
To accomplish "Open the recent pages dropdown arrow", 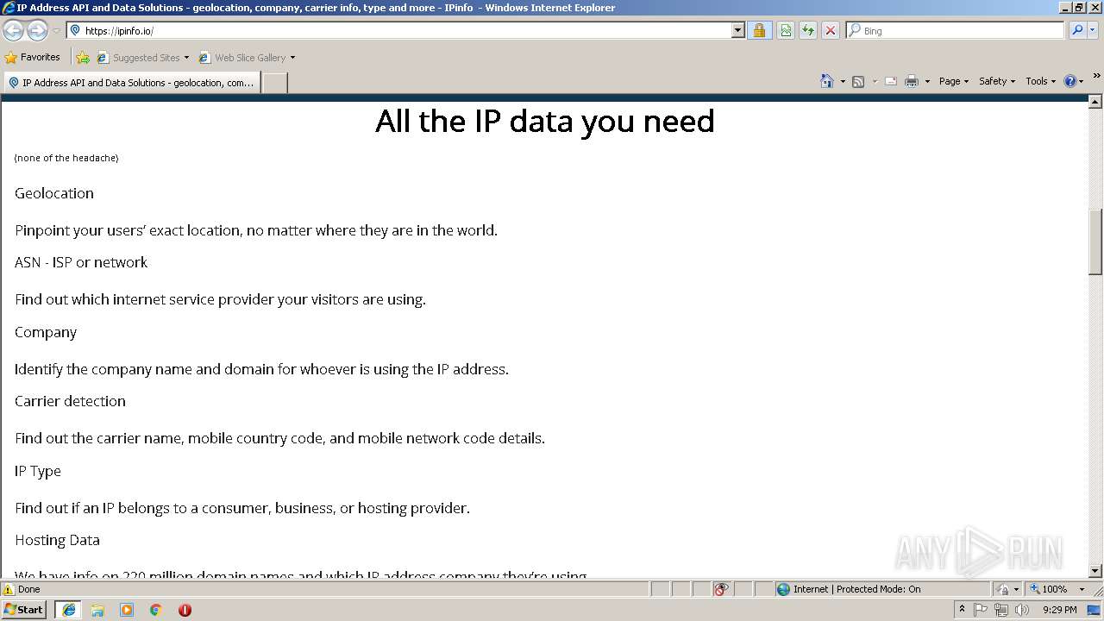I will [56, 31].
